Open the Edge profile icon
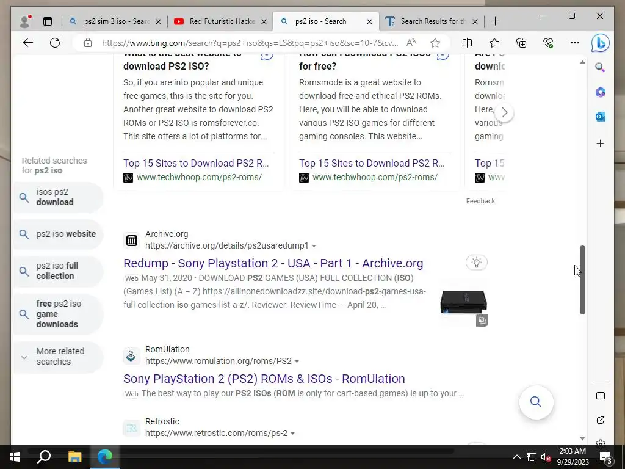Viewport: 625px width, 469px height. coord(26,21)
